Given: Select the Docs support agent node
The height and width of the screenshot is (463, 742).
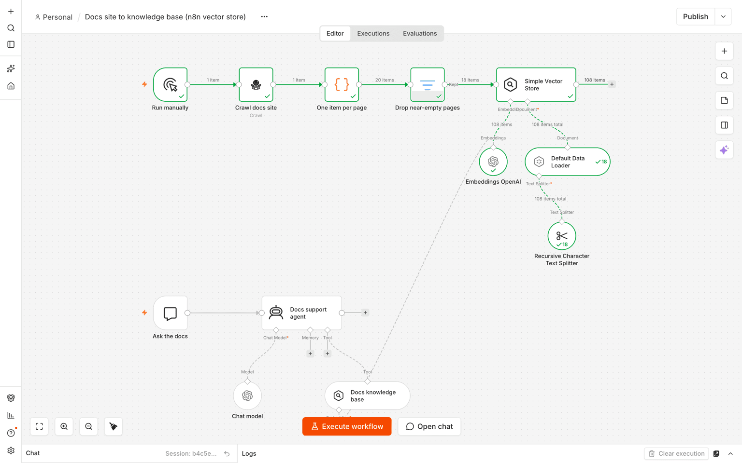Looking at the screenshot, I should pos(302,313).
